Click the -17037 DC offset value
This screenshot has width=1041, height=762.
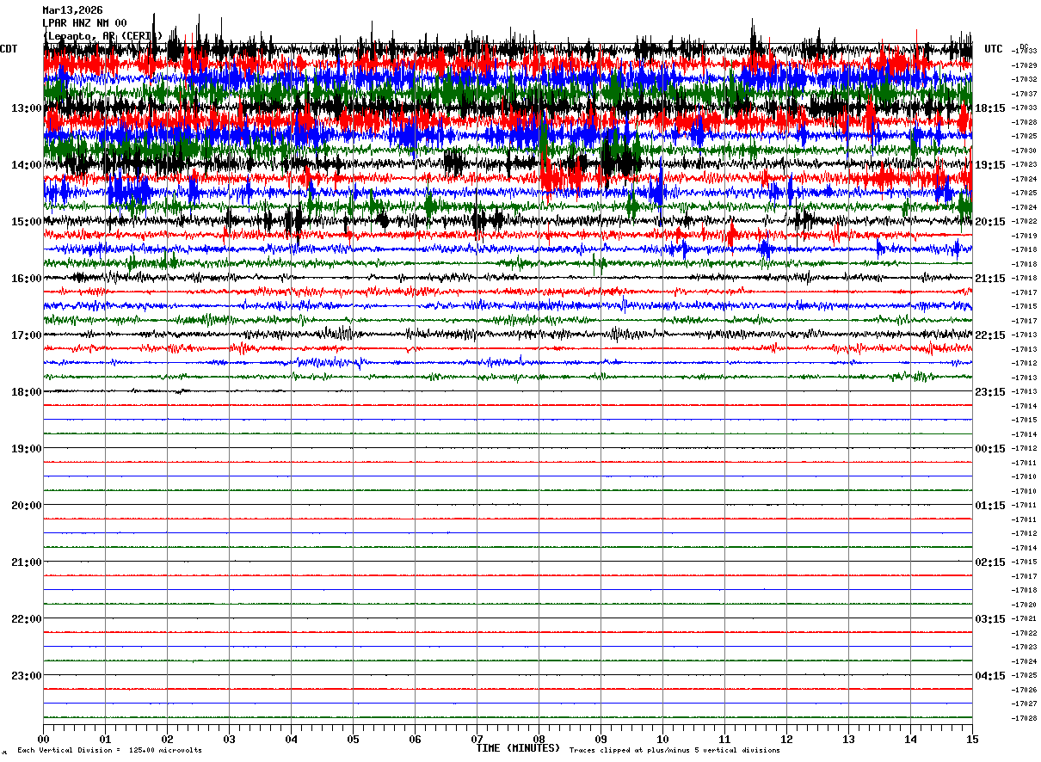(1025, 94)
